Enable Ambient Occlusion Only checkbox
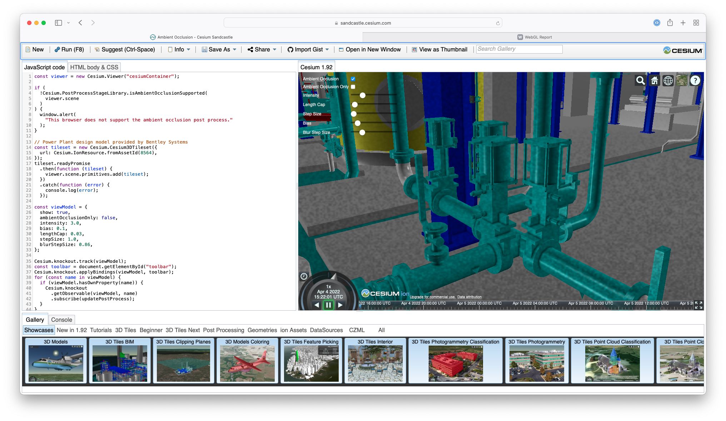This screenshot has height=421, width=726. point(353,87)
